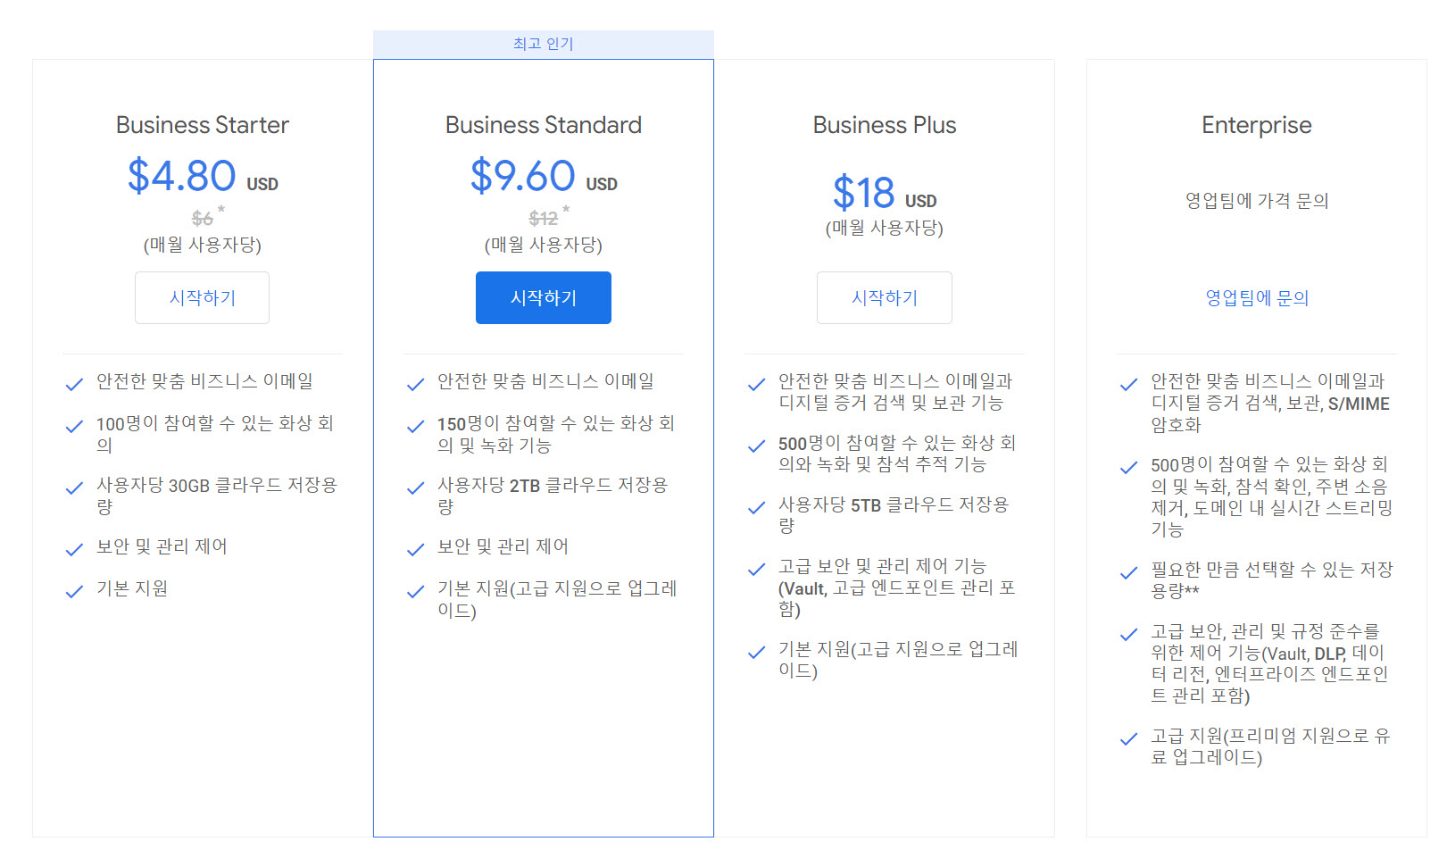Click the checkmark beside Business Starter's 기본 지원 feature
Image resolution: width=1447 pixels, height=850 pixels.
[74, 591]
